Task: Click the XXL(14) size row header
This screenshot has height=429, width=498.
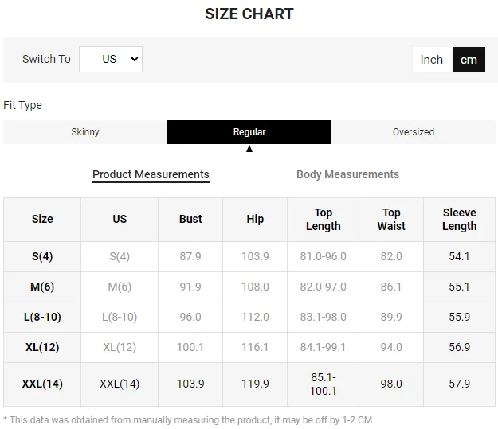Action: [42, 384]
